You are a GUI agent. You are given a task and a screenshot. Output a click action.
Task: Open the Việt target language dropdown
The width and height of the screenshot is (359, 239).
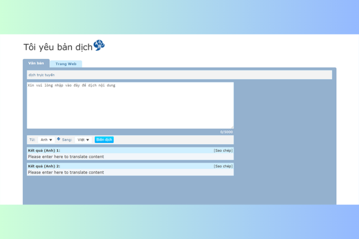tap(83, 140)
